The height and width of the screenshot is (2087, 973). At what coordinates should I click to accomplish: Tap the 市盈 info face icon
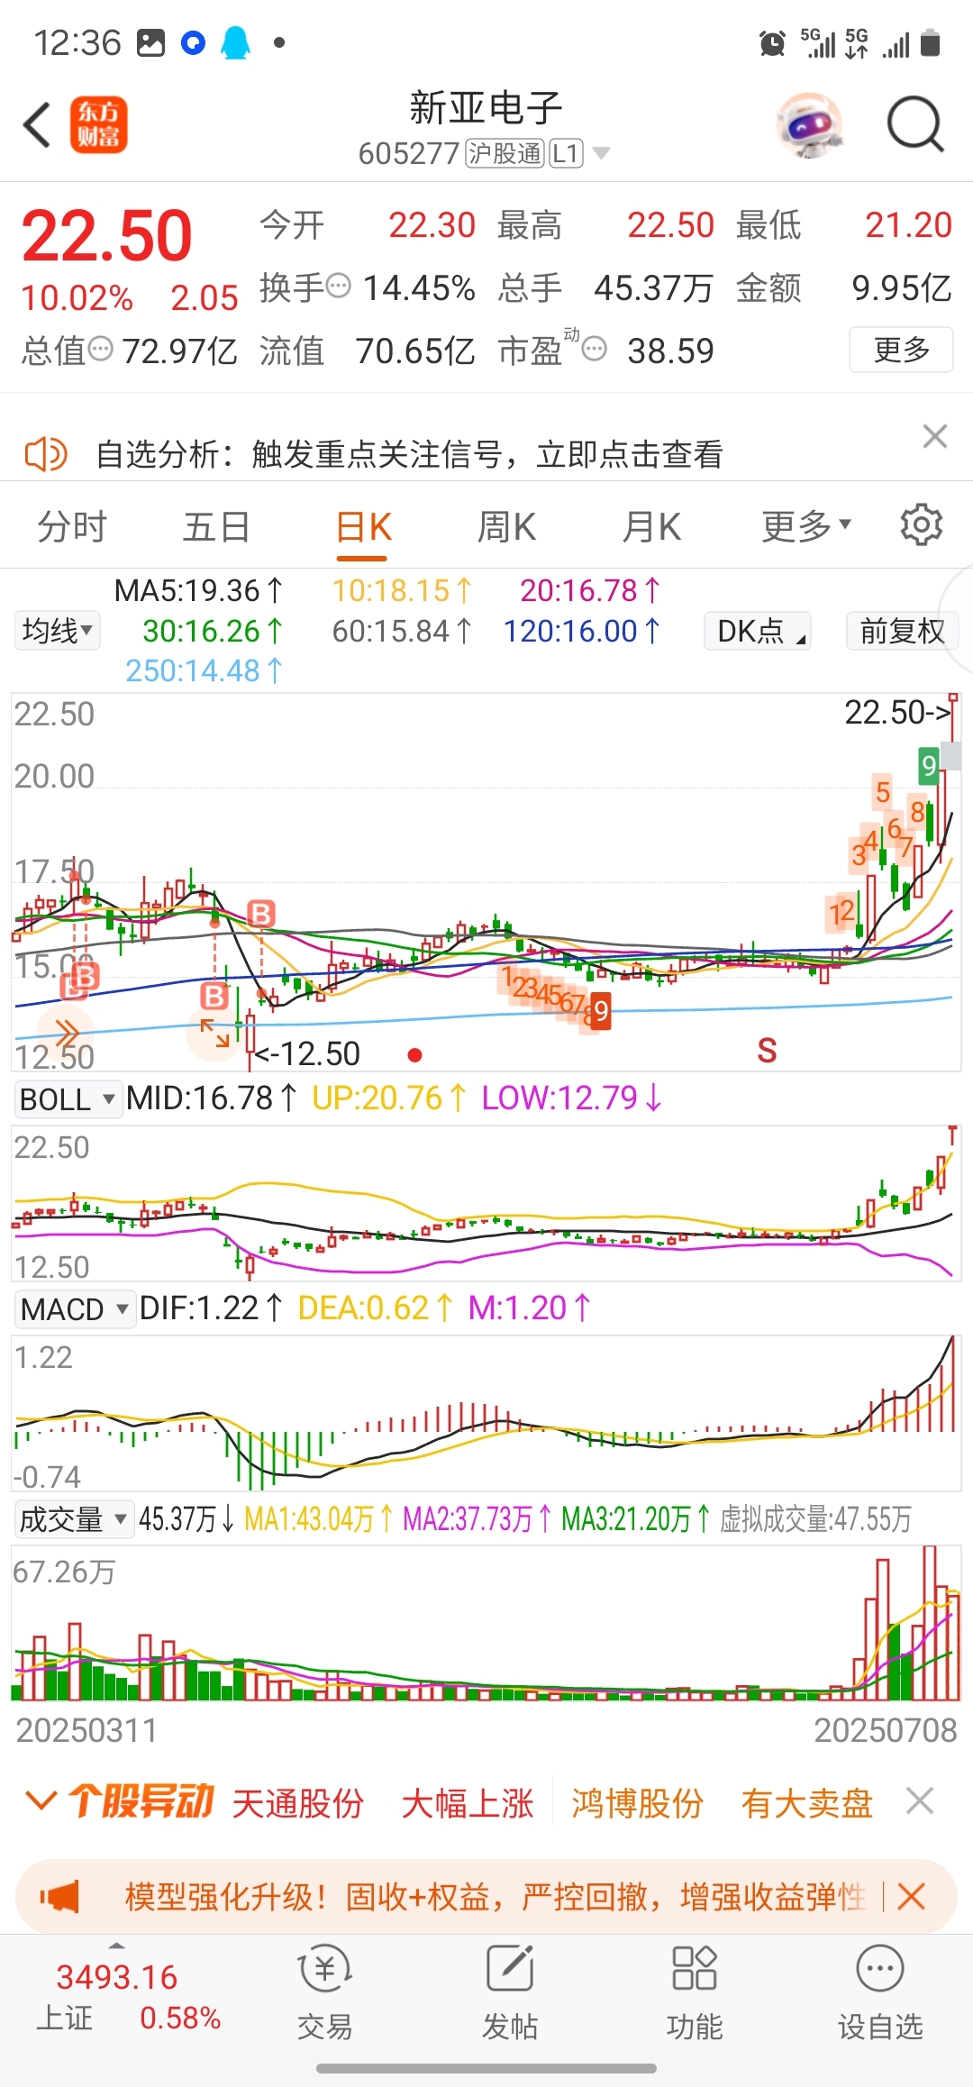595,349
